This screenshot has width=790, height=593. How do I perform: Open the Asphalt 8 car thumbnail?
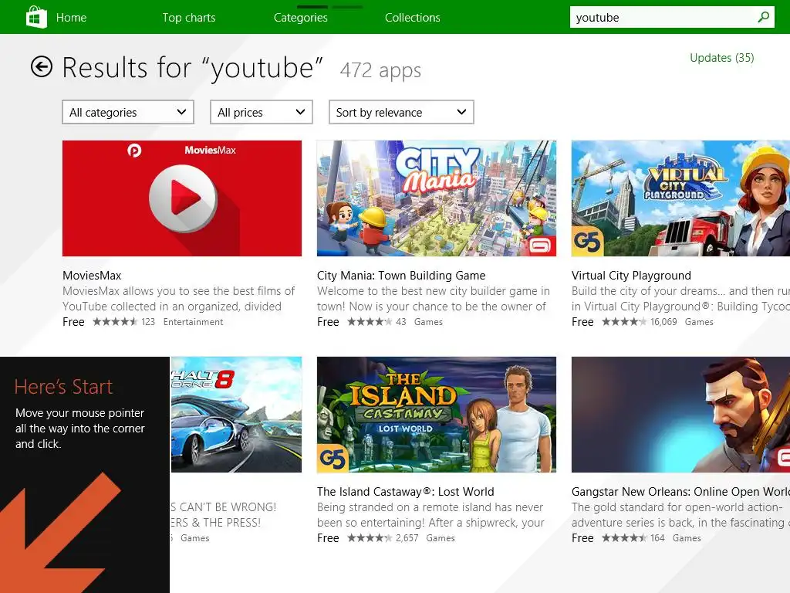click(236, 415)
